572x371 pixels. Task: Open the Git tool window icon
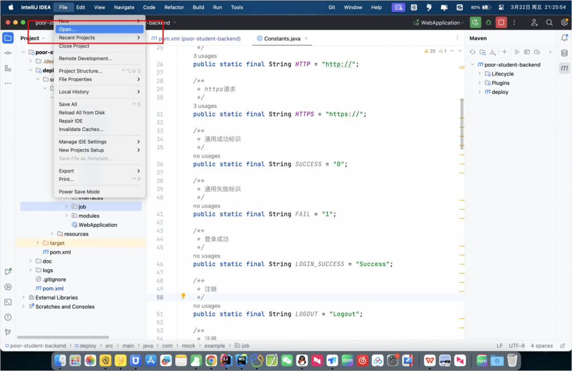[x=8, y=332]
